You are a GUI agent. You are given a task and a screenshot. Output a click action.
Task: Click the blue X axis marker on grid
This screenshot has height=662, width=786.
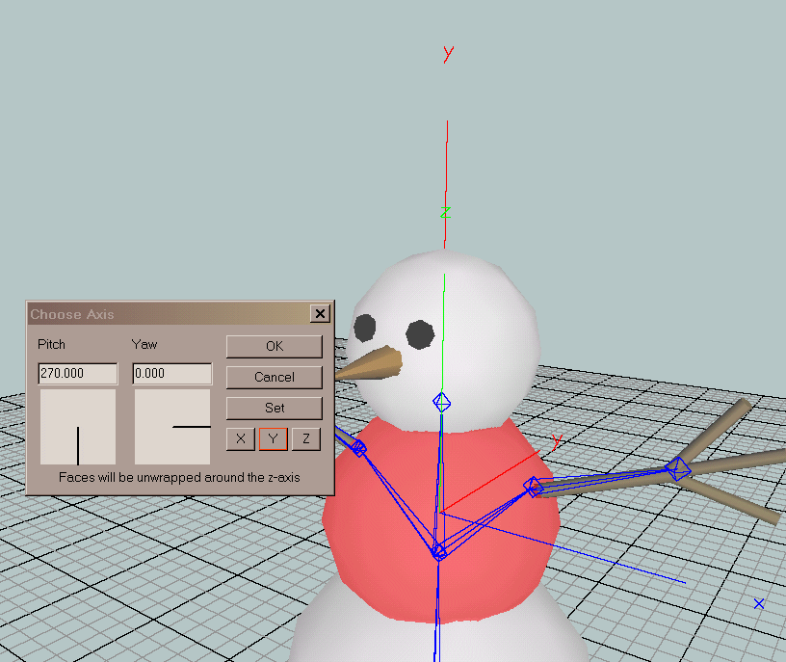click(759, 604)
